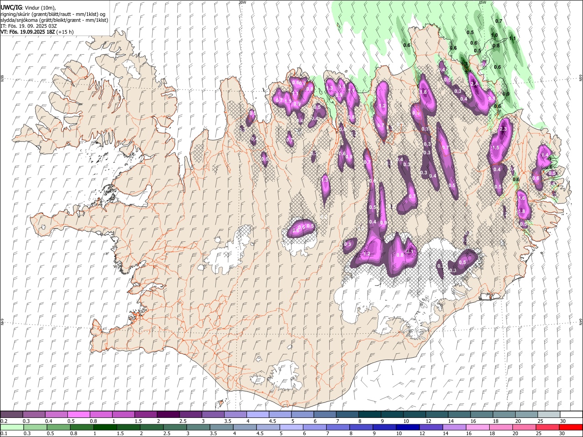The image size is (583, 437).
Task: Click the '(+15 h)' forecast offset text
Action: coord(65,32)
